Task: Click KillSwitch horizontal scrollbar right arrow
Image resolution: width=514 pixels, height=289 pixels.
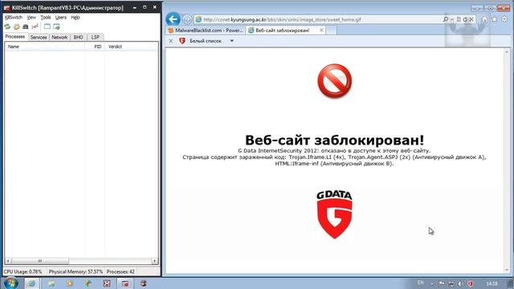Action: (x=154, y=261)
